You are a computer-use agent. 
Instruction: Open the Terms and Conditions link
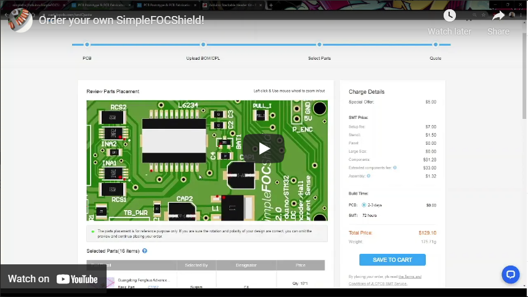pyautogui.click(x=385, y=280)
